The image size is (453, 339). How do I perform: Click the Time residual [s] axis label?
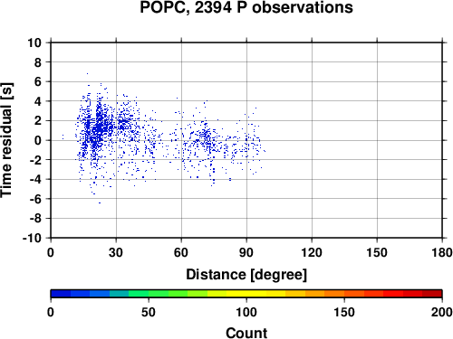[x=6, y=140]
